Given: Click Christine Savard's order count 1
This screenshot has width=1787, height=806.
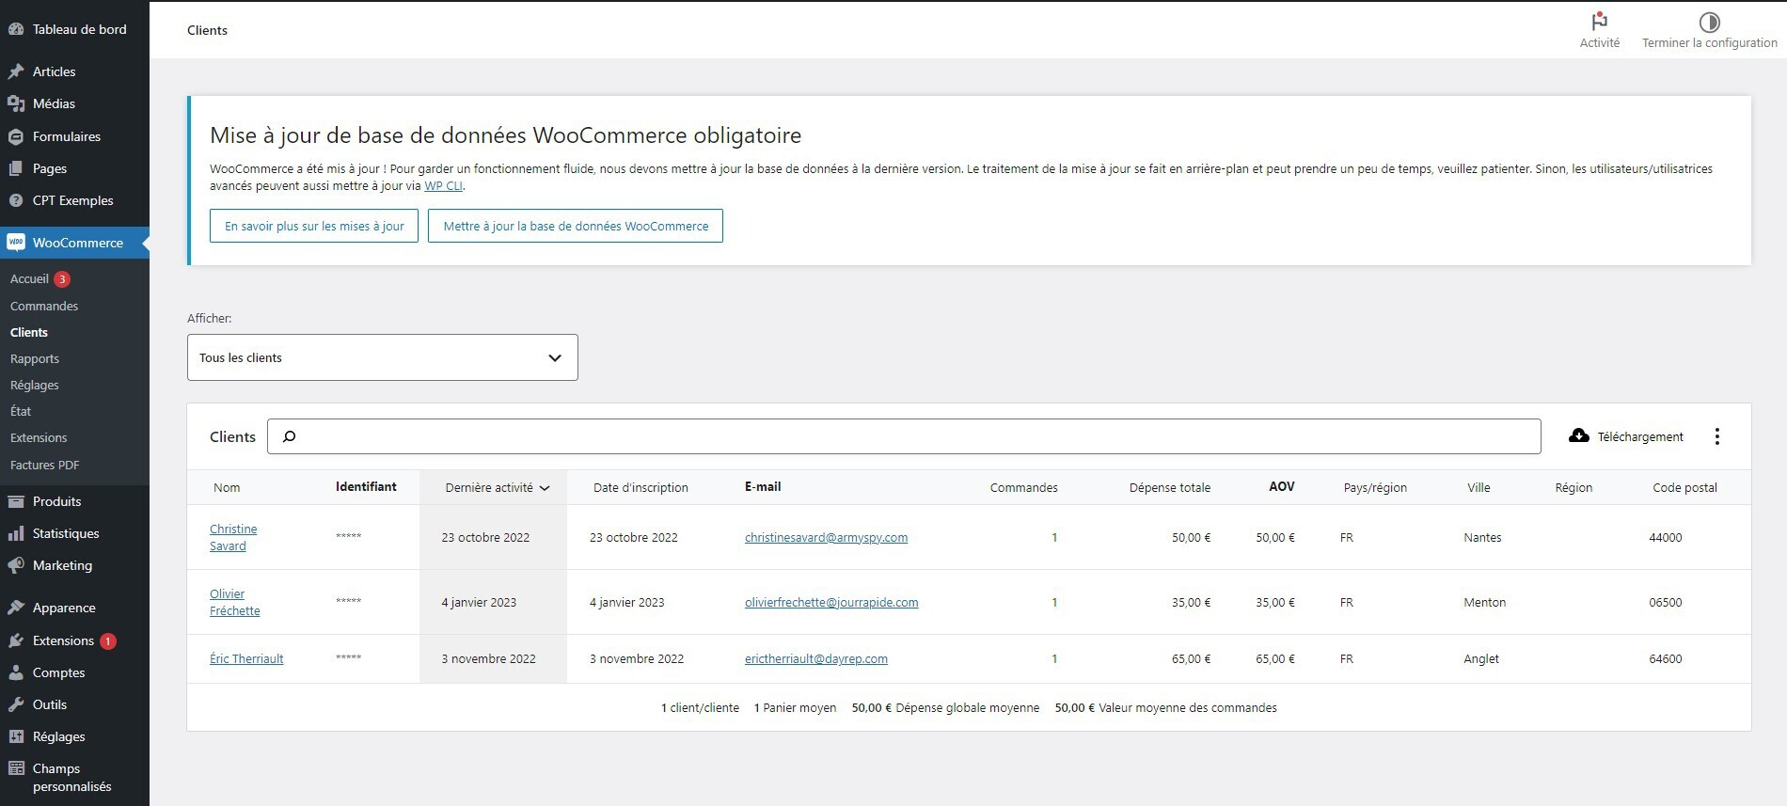Looking at the screenshot, I should tap(1054, 537).
